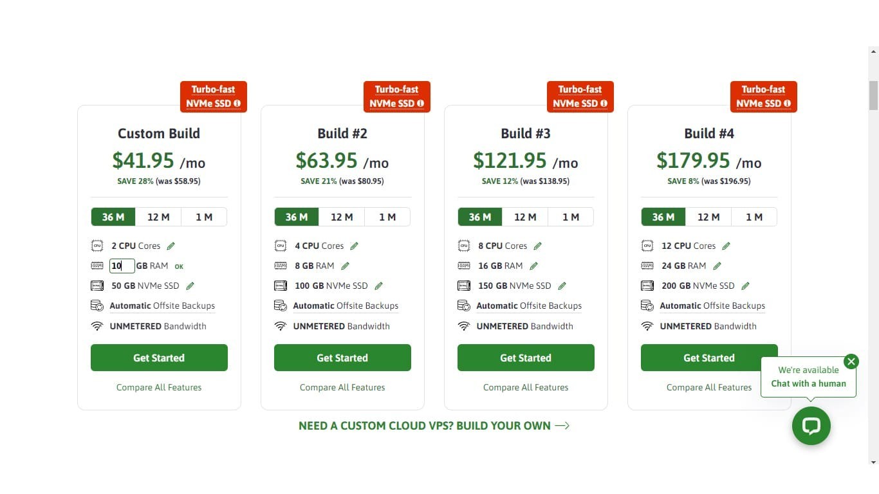Edit 100 GB NVMe SSD in Build #2
Viewport: 879px width, 494px height.
tap(378, 286)
